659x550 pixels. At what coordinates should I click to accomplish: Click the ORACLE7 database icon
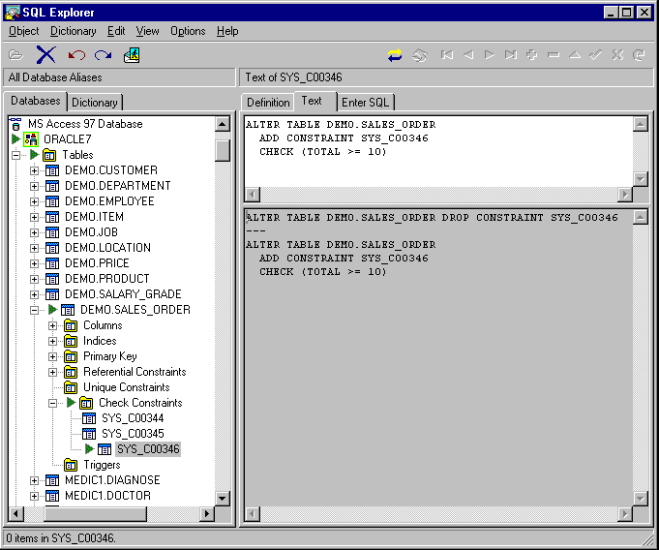pos(31,139)
